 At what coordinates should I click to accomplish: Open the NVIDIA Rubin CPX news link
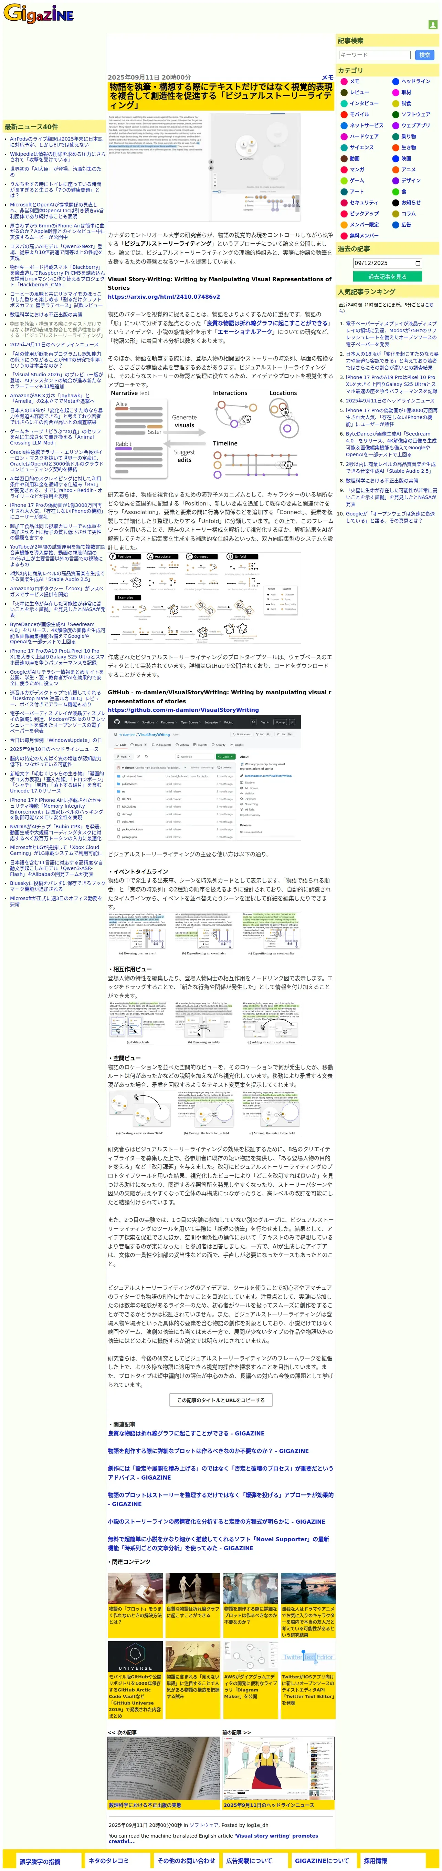(x=56, y=832)
